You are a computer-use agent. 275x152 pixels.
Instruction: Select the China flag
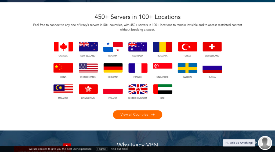click(x=63, y=68)
